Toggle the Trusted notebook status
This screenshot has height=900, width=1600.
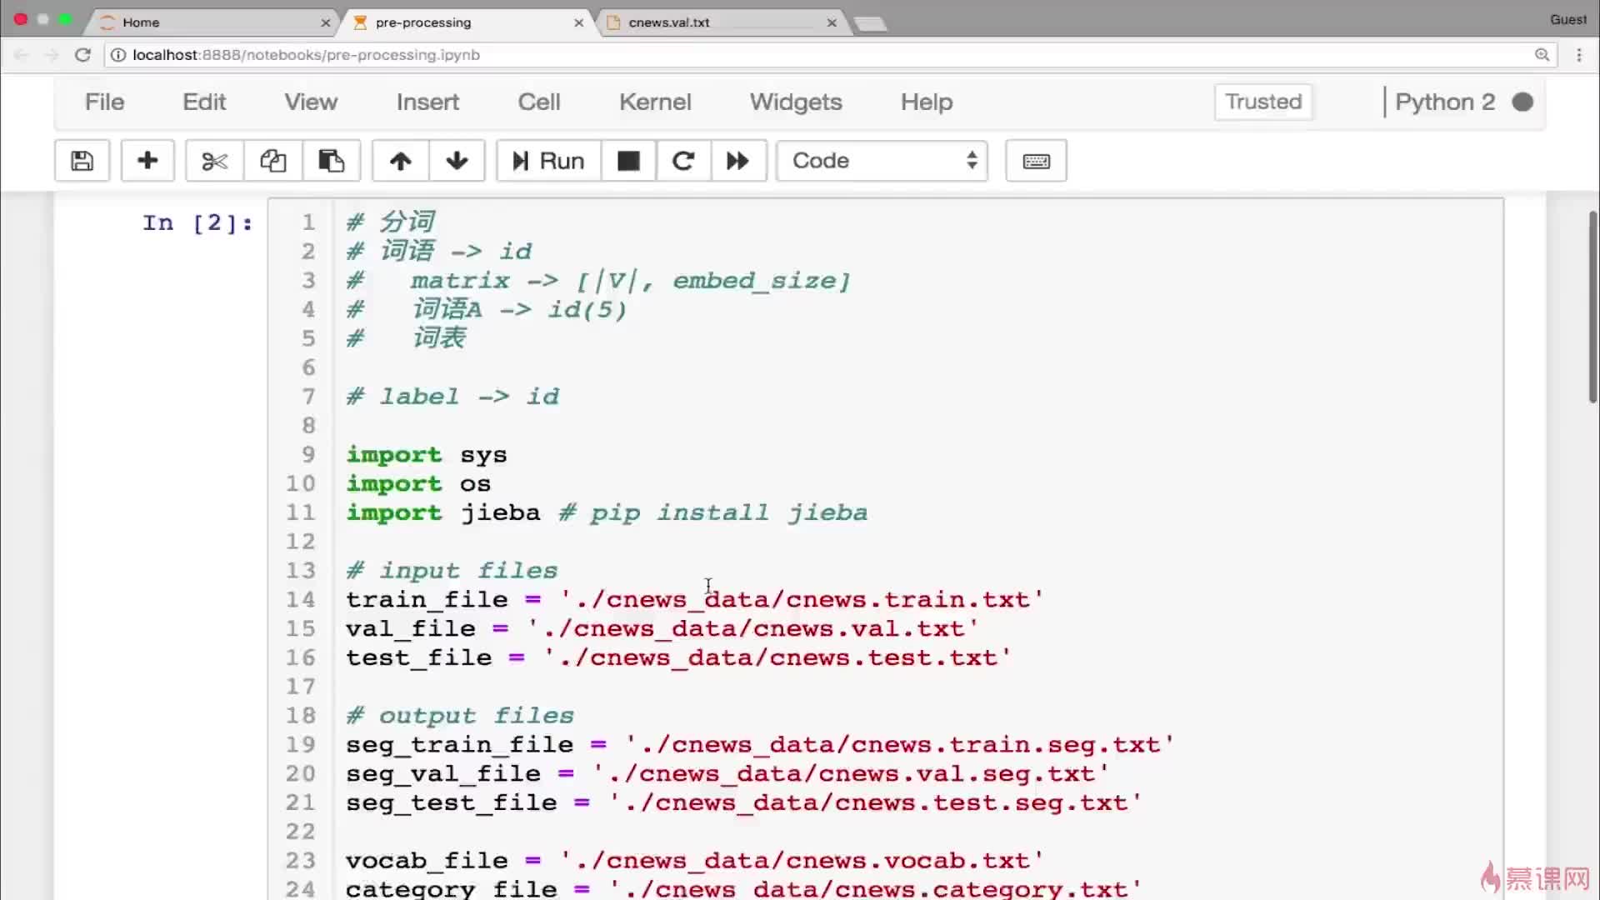click(1262, 101)
